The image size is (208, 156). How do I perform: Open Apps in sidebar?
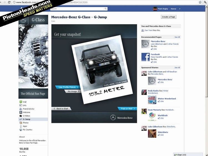pos(25,126)
